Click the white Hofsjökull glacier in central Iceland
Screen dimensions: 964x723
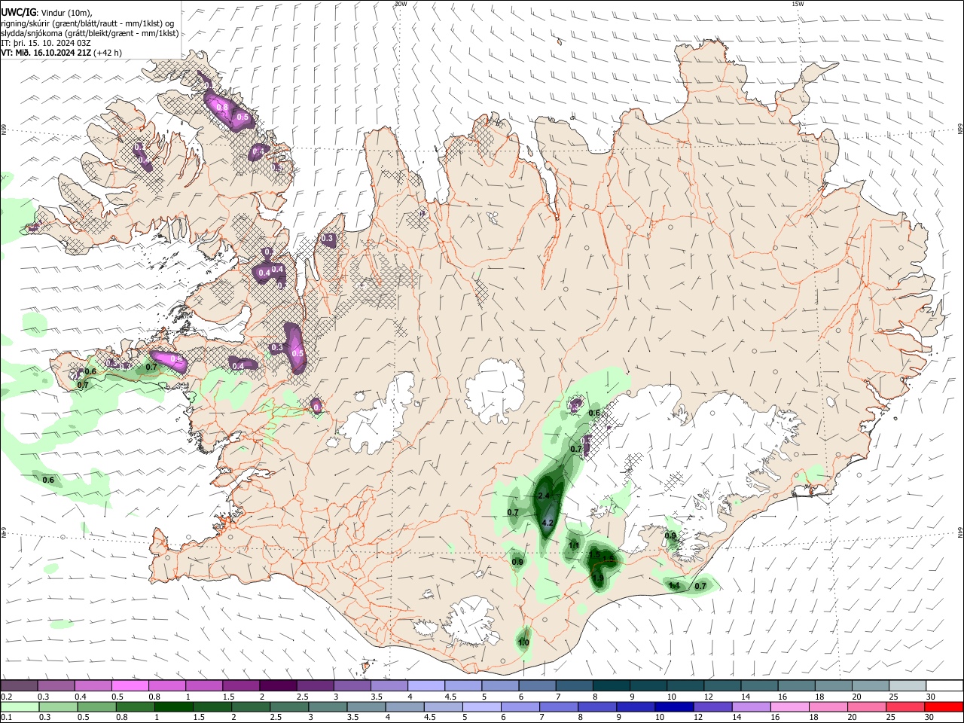coord(496,390)
